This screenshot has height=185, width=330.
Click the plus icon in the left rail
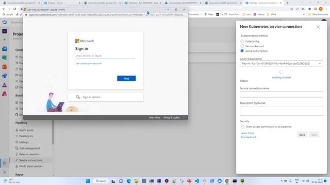5,40
